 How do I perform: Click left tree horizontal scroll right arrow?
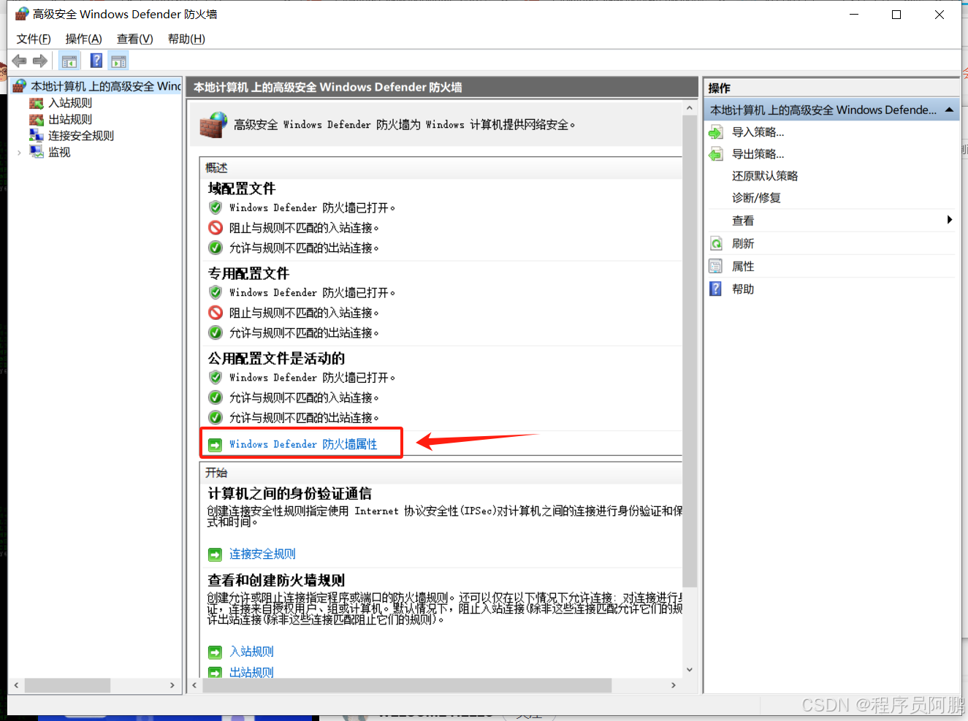[172, 685]
